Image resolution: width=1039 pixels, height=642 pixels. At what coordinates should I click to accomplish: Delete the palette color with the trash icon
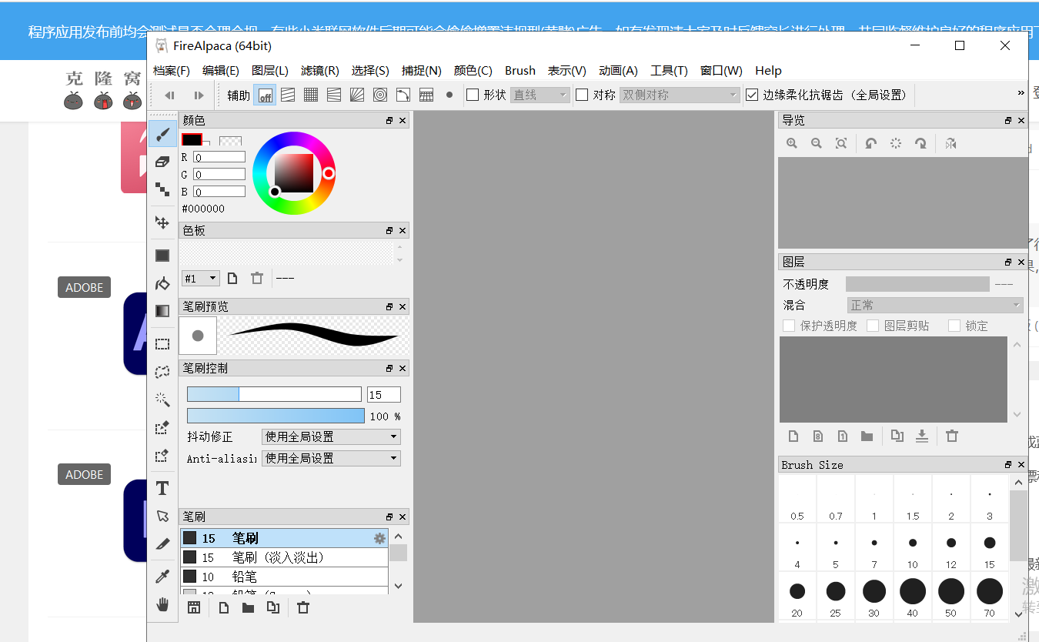(258, 278)
